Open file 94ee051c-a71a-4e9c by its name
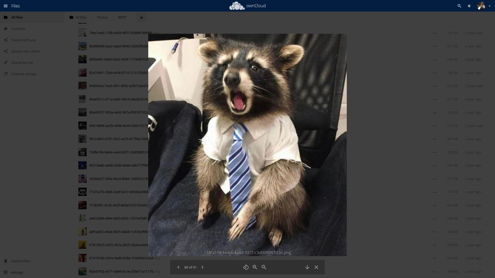The width and height of the screenshot is (495, 278). (x=118, y=99)
